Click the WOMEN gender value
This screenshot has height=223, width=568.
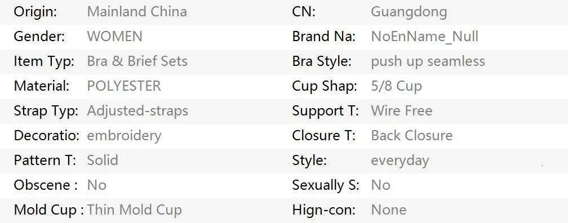tap(115, 37)
